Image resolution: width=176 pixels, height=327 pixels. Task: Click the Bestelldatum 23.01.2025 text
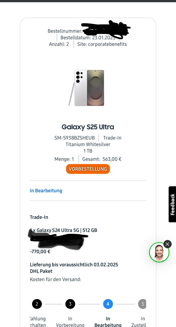pyautogui.click(x=88, y=38)
